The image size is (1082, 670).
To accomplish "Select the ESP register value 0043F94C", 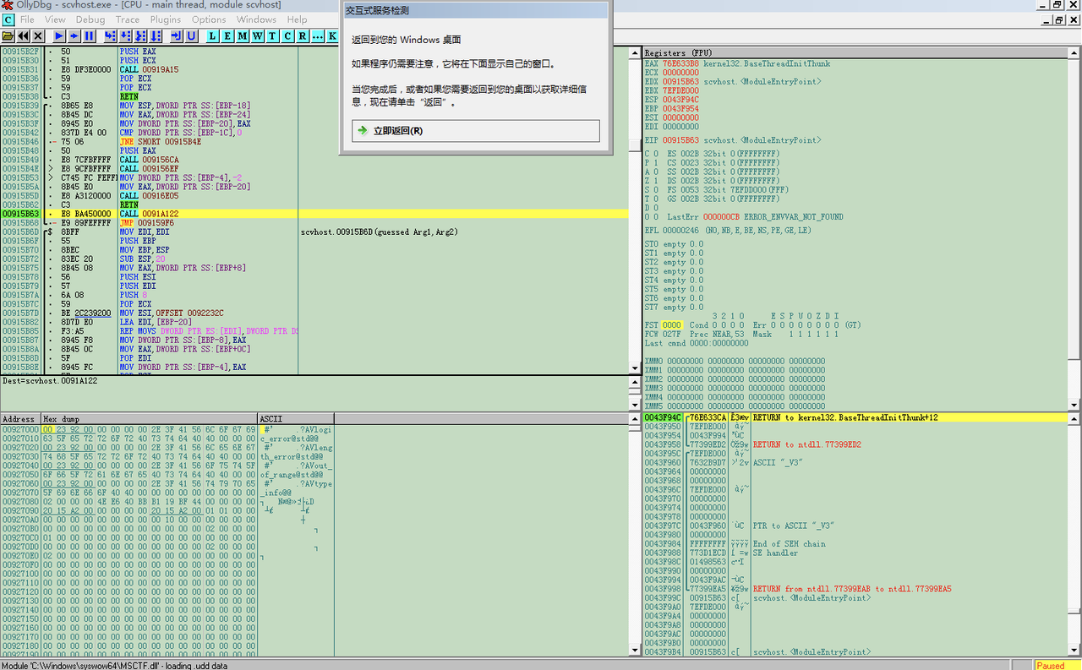I will (x=680, y=100).
